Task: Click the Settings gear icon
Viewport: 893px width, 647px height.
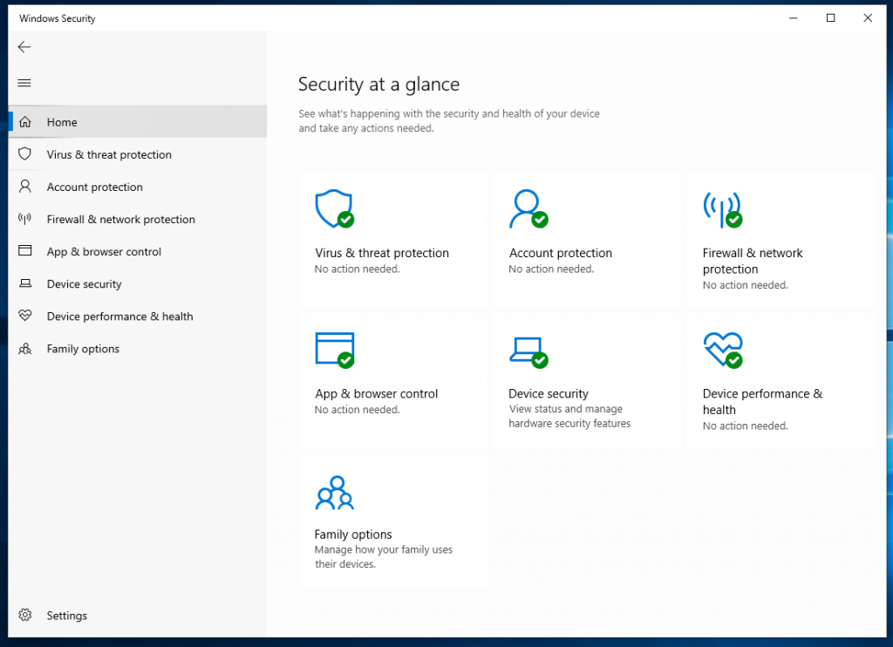Action: tap(25, 615)
